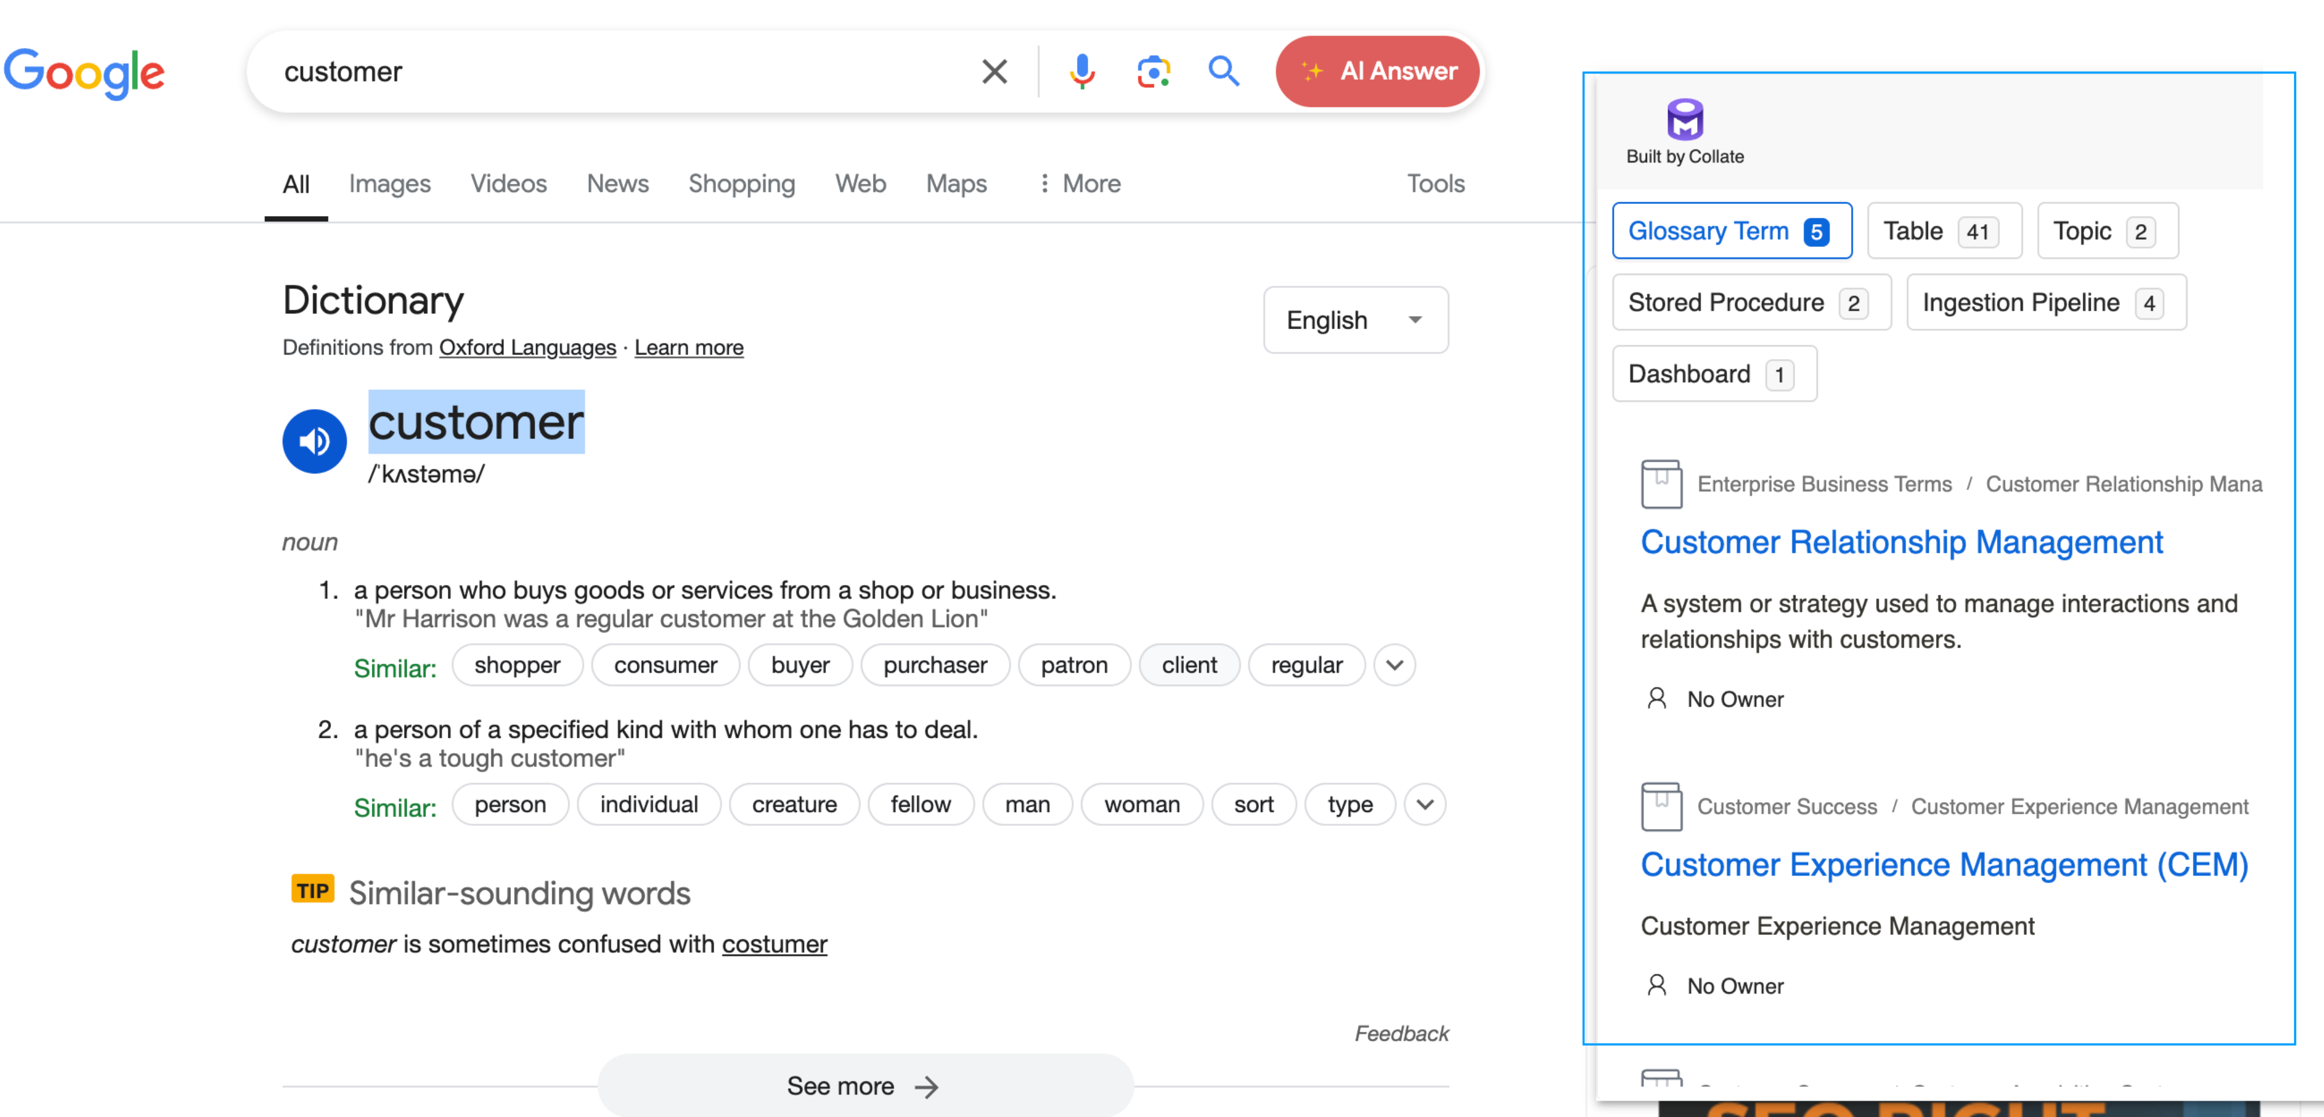Click the highlighted word customer heading
The width and height of the screenshot is (2324, 1117).
[x=476, y=421]
